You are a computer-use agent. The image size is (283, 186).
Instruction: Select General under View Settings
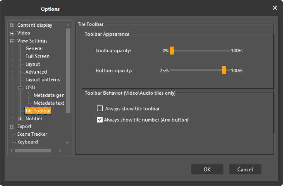[x=34, y=49]
